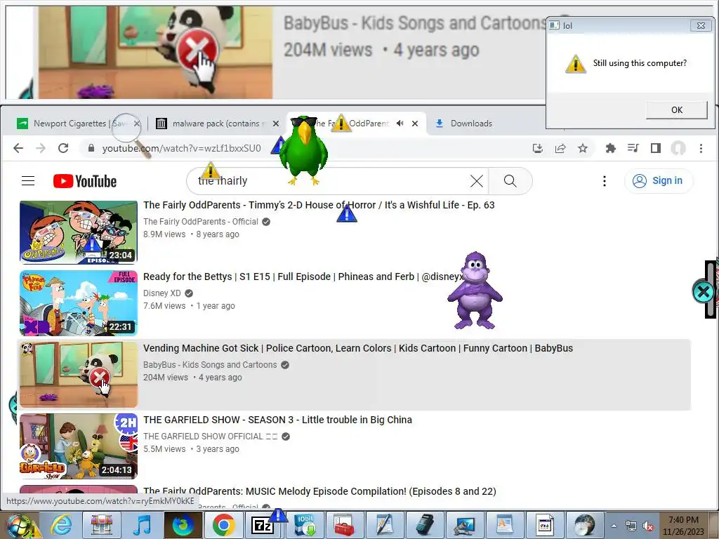Open Waterfox browser in taskbar

click(x=183, y=525)
